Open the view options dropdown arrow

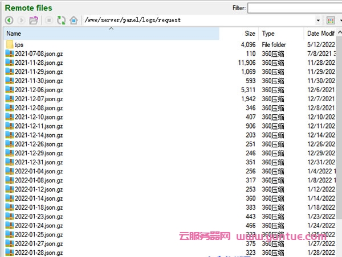[339, 20]
